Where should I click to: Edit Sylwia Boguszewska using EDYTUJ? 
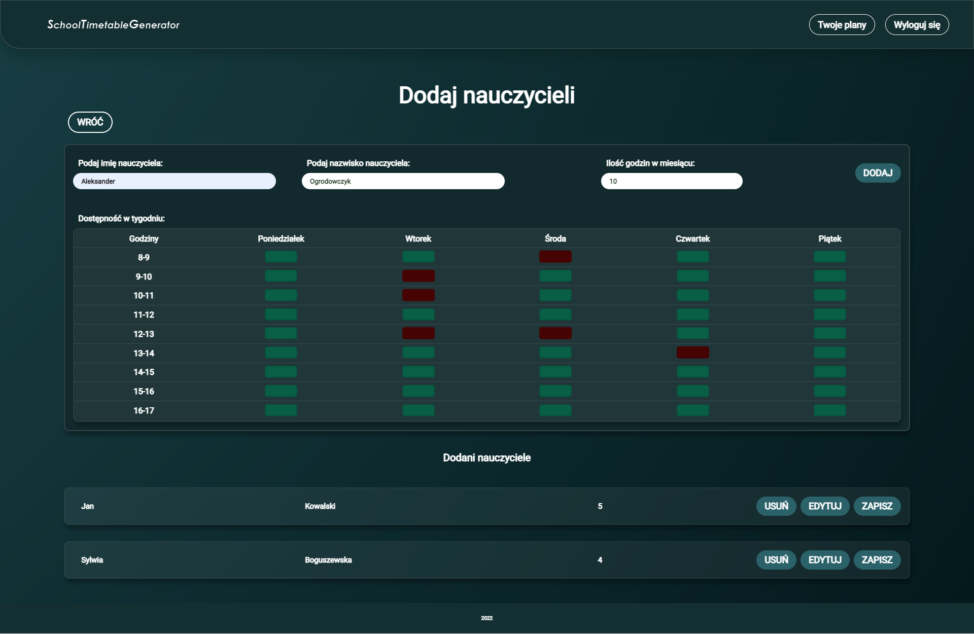tap(825, 560)
